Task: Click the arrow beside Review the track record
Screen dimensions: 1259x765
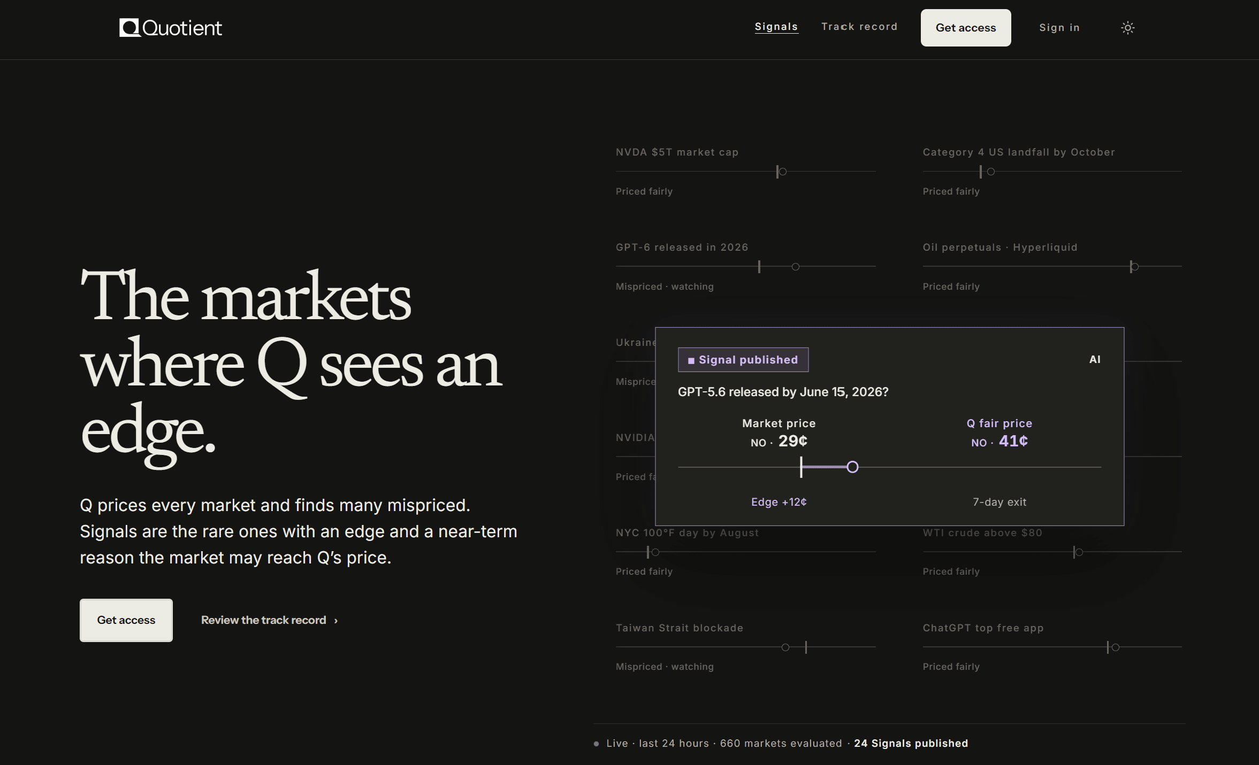Action: point(336,621)
